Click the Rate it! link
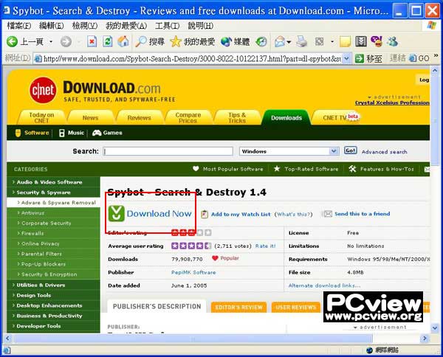 click(x=265, y=246)
